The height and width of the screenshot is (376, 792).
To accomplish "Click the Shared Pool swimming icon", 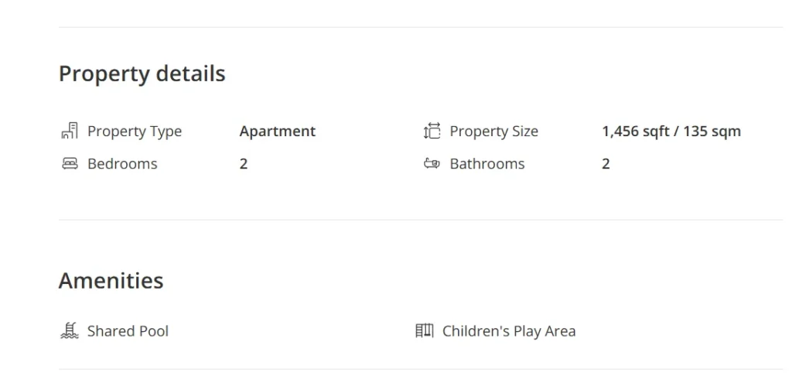I will [70, 331].
